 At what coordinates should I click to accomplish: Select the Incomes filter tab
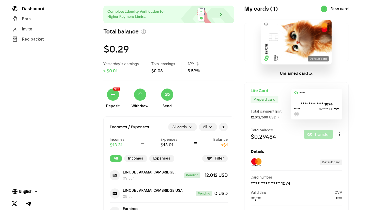click(136, 159)
